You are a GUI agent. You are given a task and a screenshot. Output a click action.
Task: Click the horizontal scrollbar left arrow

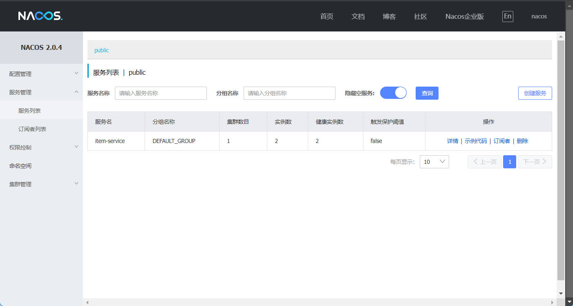[87, 302]
